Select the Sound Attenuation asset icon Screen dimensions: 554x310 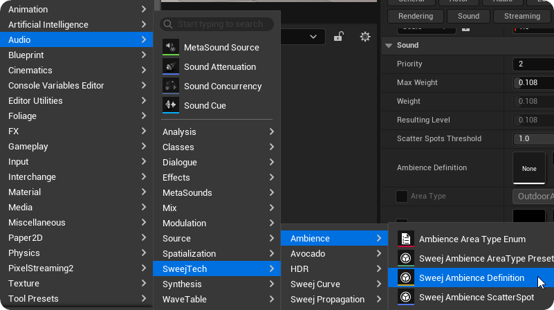171,66
